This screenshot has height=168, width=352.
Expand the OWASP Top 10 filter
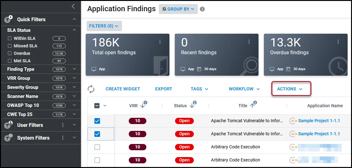(x=74, y=105)
